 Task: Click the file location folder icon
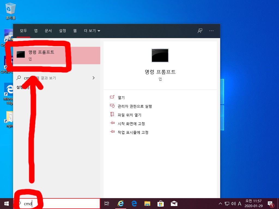112,114
